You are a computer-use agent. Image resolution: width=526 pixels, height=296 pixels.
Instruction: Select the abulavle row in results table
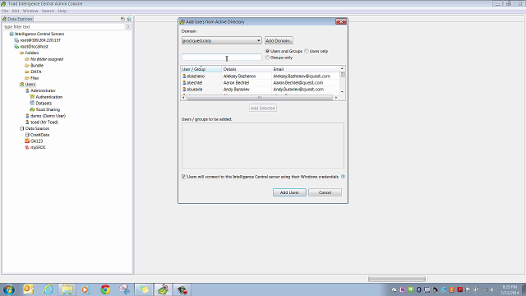pyautogui.click(x=261, y=90)
